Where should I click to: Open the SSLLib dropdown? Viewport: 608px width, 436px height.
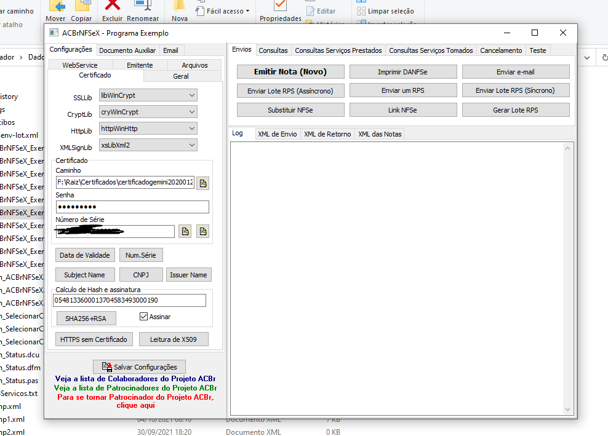pos(148,95)
